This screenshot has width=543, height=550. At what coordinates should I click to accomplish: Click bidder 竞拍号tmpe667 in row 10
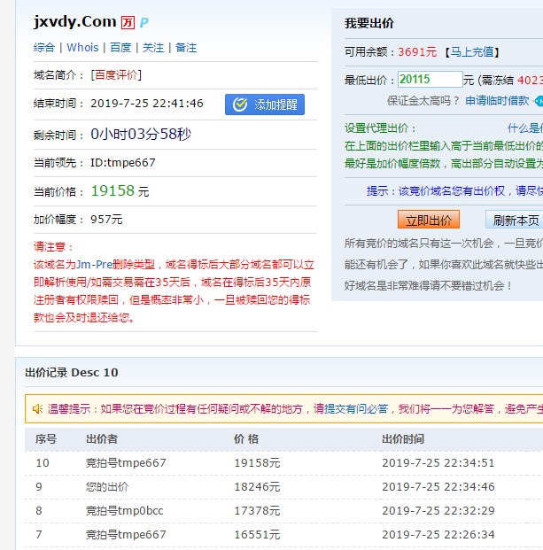point(126,463)
